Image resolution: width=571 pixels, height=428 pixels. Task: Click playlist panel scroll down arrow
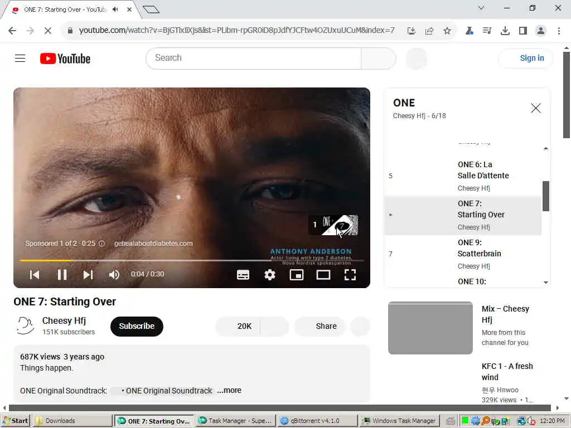click(x=545, y=283)
